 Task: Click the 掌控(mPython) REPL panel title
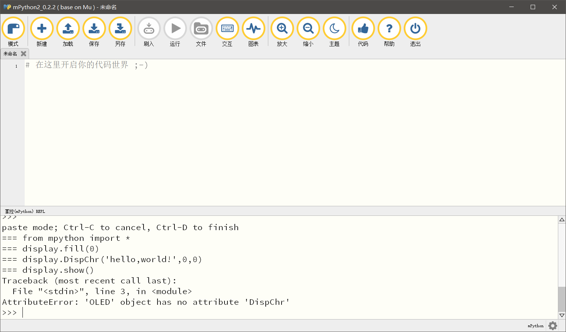pyautogui.click(x=25, y=211)
